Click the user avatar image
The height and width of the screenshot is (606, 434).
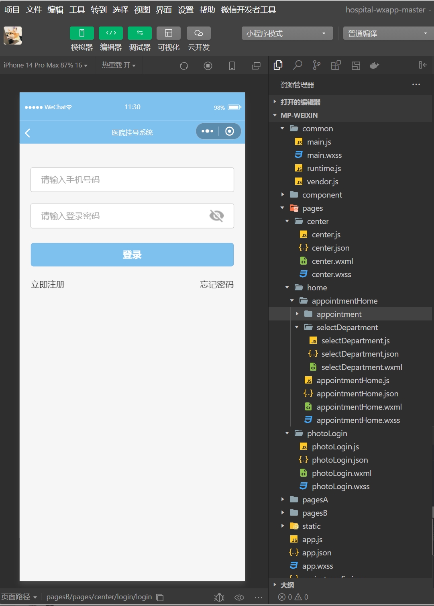(x=13, y=35)
